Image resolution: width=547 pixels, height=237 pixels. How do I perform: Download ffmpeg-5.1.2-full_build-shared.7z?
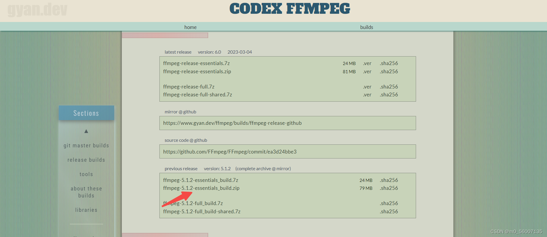202,212
